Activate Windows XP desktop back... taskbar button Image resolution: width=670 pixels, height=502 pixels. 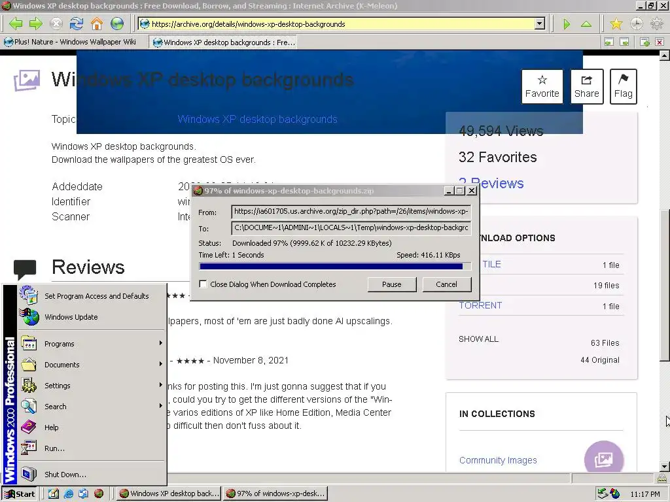click(169, 494)
